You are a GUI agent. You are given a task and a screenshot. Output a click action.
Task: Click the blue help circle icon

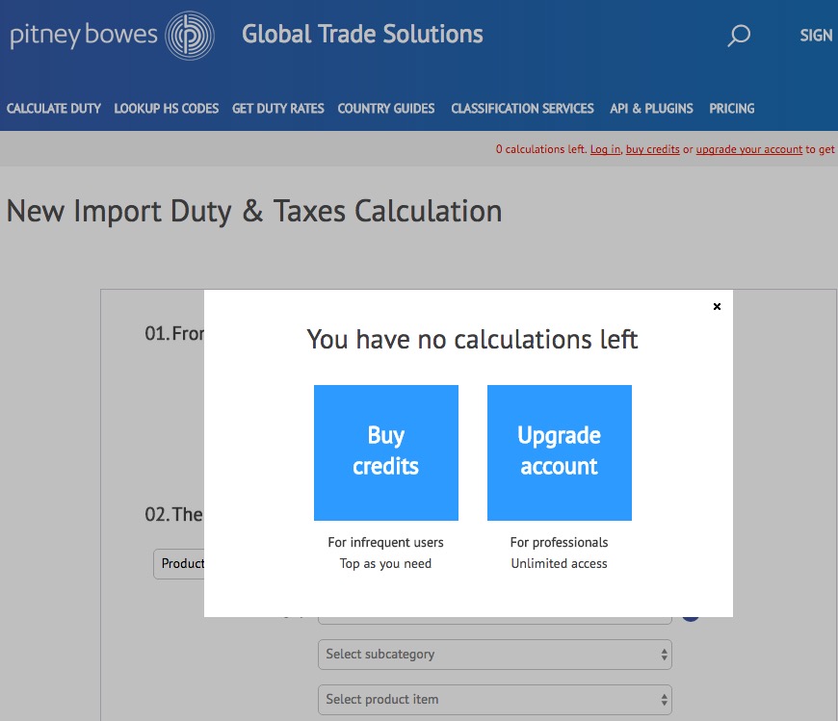point(690,614)
